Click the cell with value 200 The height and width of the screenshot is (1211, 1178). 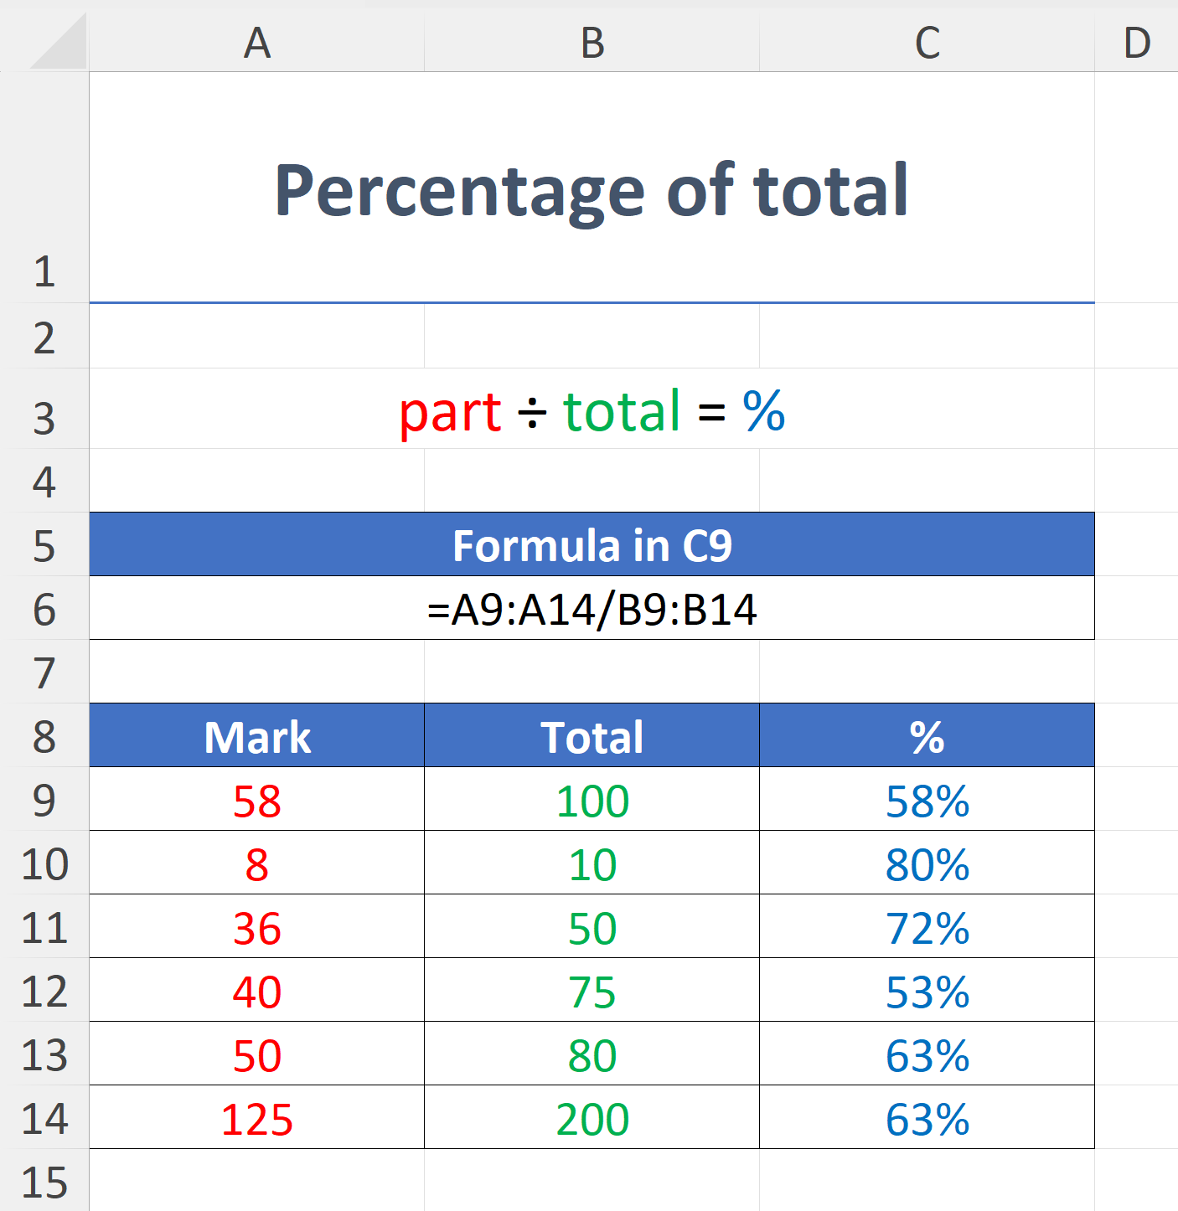pyautogui.click(x=591, y=1118)
